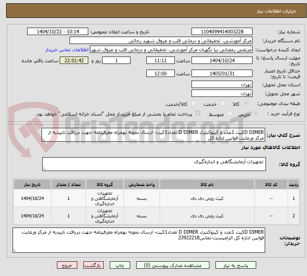
Task: Open مشاهده مدارک پیوستی (0) button
Action: [x=172, y=265]
